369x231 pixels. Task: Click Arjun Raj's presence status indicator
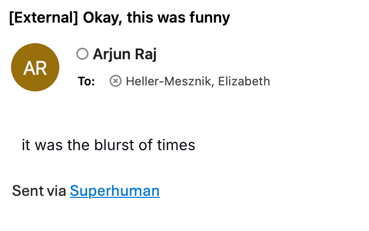pos(82,54)
